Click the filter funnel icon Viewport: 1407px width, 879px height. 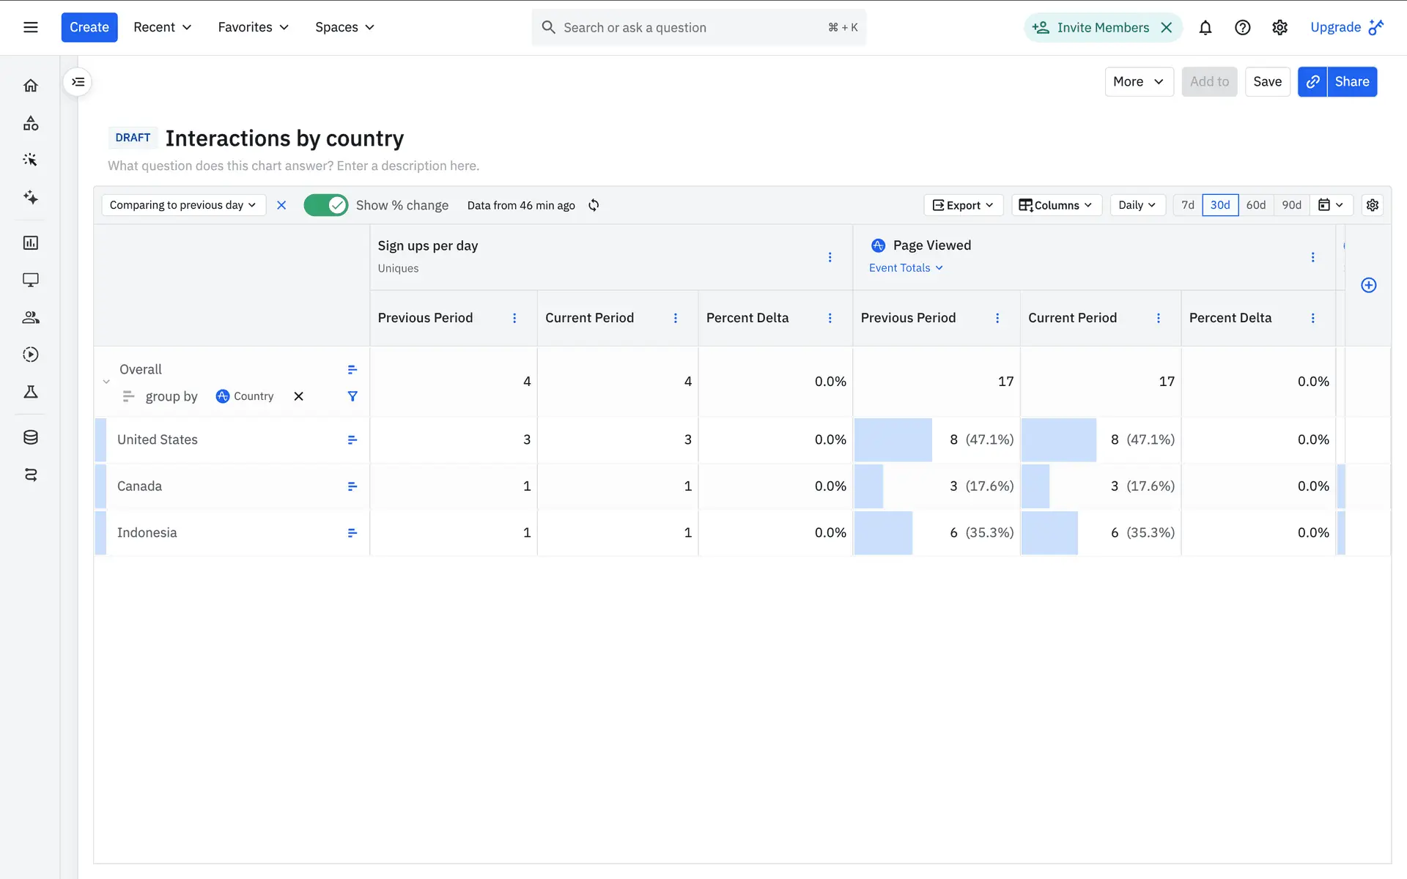pyautogui.click(x=352, y=396)
